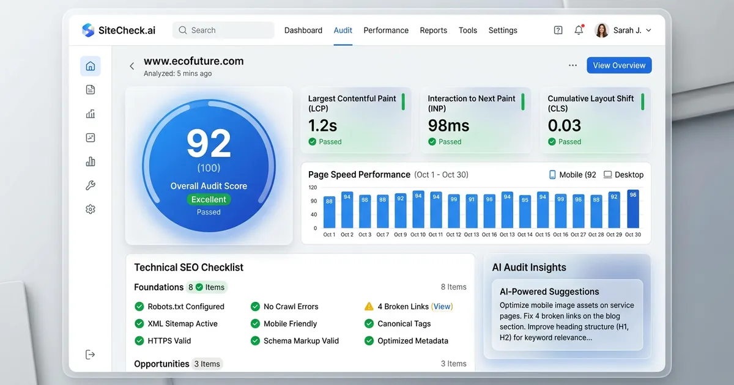Click Schema Markup Valid check icon
Image resolution: width=734 pixels, height=385 pixels.
(255, 341)
